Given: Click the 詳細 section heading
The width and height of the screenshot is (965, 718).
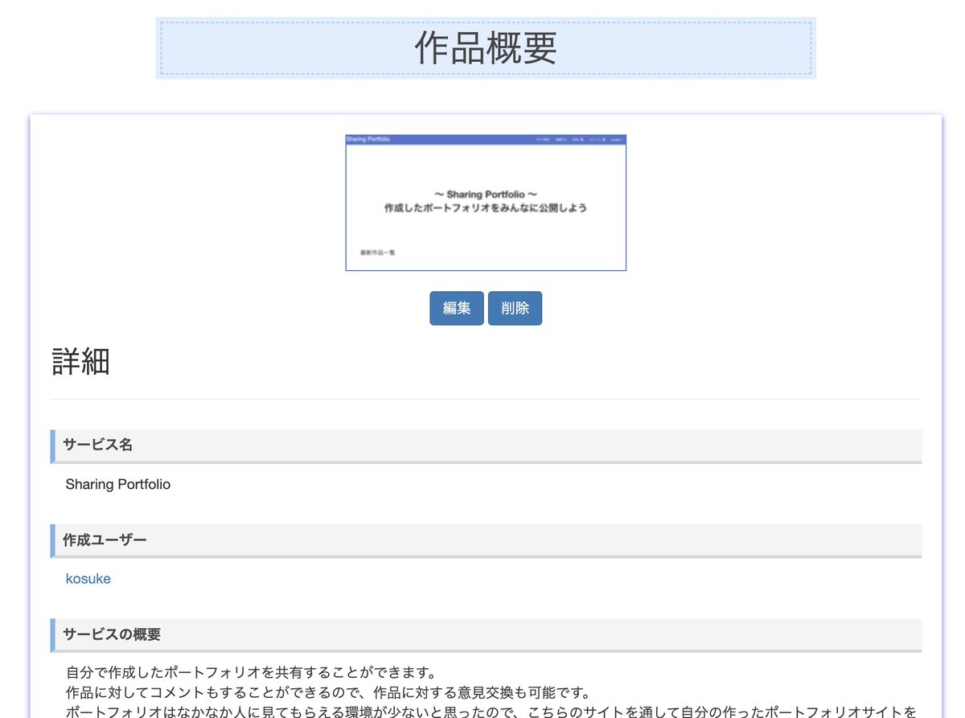Looking at the screenshot, I should [x=81, y=361].
